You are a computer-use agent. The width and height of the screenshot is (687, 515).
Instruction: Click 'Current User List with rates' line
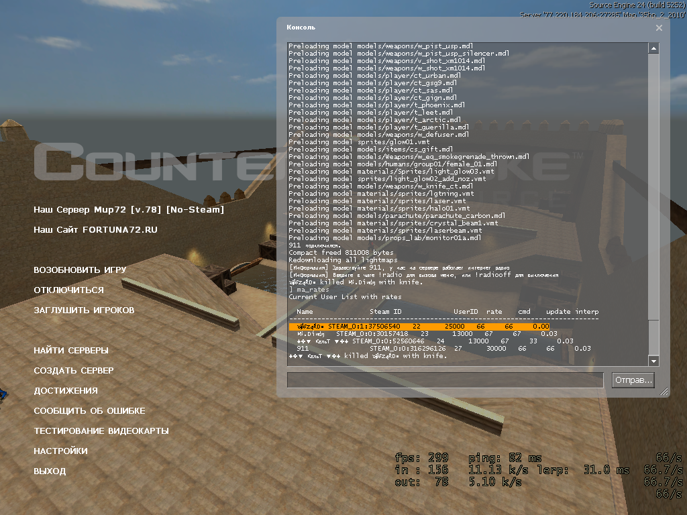click(345, 297)
